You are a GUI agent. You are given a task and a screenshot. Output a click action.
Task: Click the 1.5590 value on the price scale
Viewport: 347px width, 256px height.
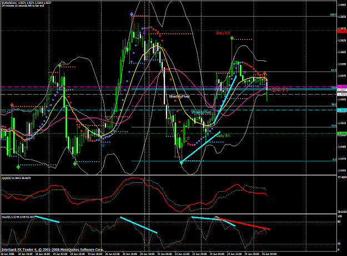(343, 64)
